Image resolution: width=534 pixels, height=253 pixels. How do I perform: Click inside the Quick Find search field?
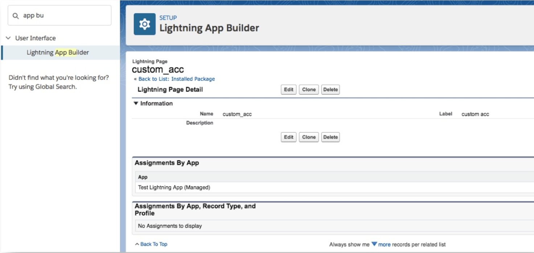tap(54, 15)
